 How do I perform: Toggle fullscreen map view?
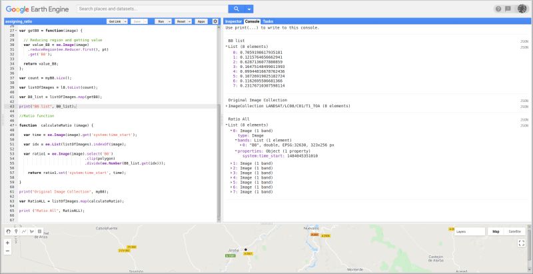(x=522, y=243)
